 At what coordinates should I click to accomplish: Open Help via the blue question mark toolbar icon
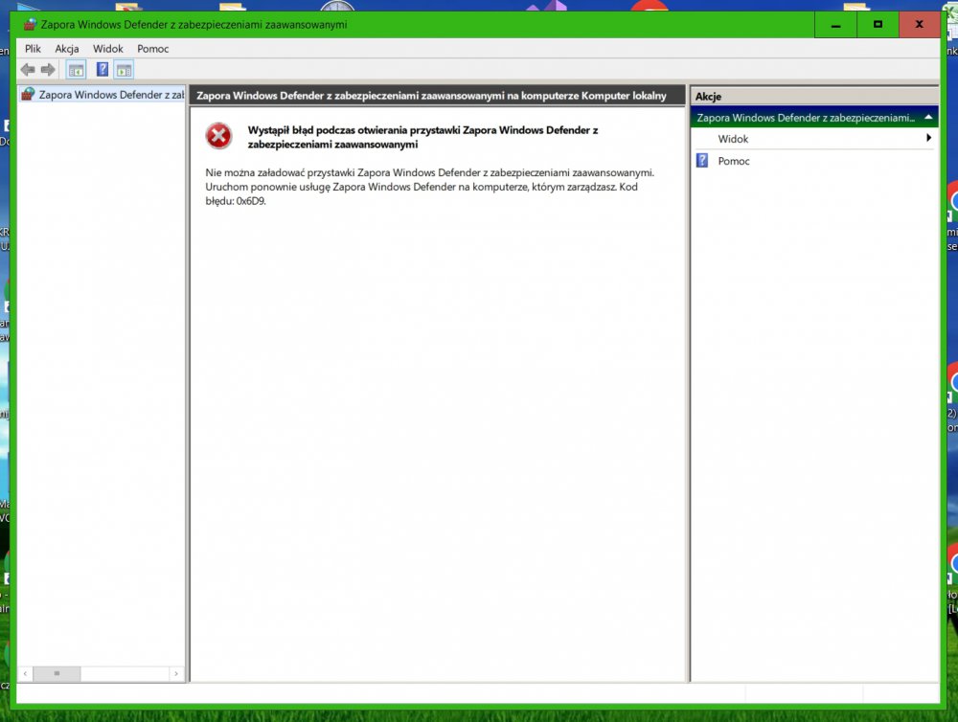[x=103, y=70]
